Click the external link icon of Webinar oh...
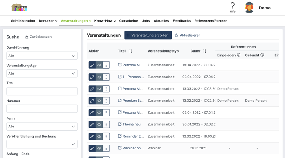The image size is (285, 158). pyautogui.click(x=120, y=148)
